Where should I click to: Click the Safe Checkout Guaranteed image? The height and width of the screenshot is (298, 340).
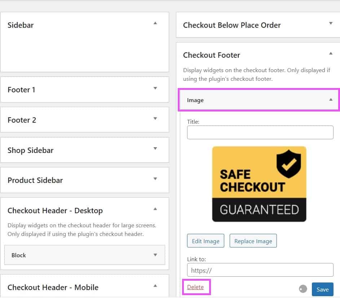click(x=259, y=184)
